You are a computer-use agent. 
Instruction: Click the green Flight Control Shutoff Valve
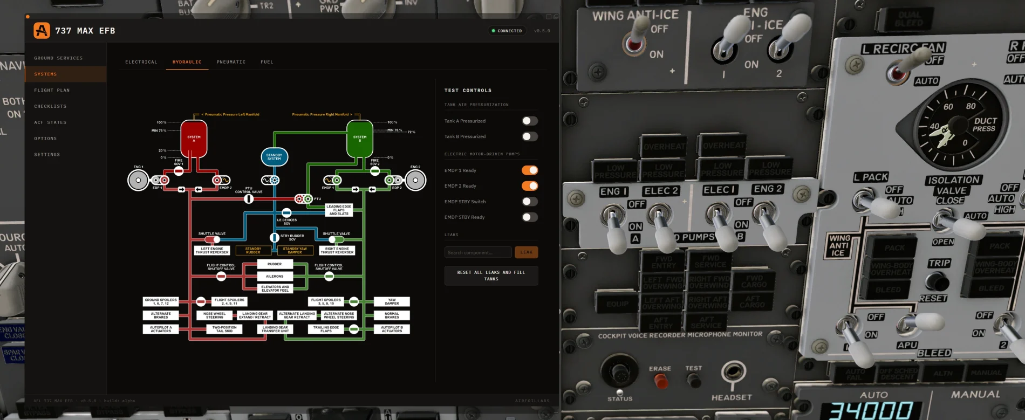(329, 277)
